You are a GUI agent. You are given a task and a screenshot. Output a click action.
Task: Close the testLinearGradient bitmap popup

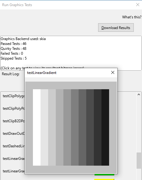point(113,72)
